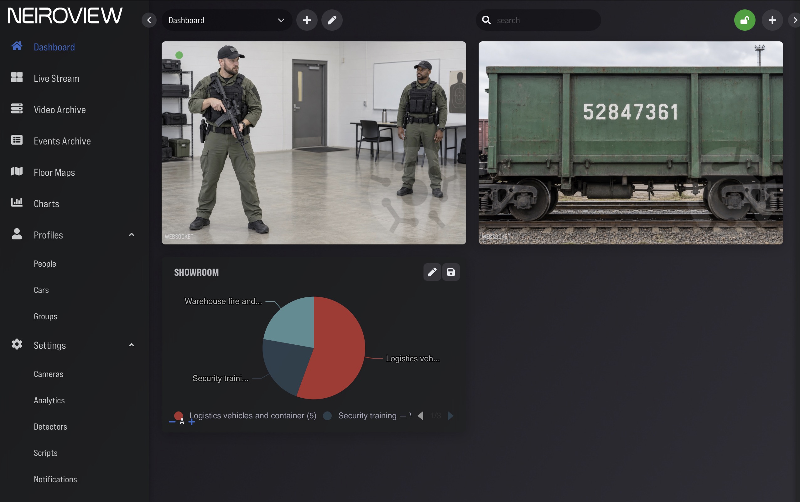Open People profiles
Image resolution: width=800 pixels, height=502 pixels.
pyautogui.click(x=45, y=264)
